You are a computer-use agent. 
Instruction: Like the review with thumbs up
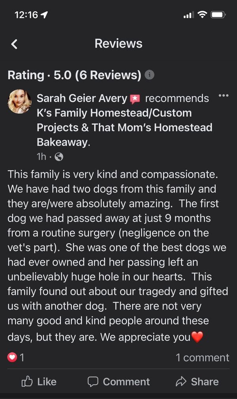tap(39, 382)
